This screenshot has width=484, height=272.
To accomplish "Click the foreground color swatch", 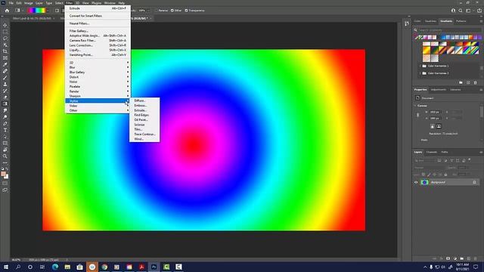I will 3,175.
